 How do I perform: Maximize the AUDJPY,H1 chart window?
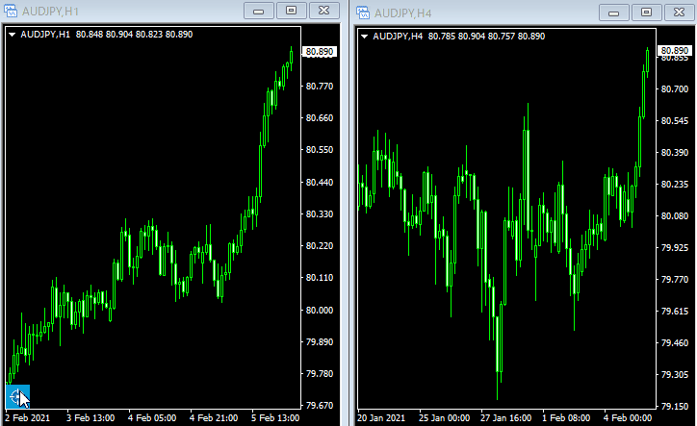(290, 12)
